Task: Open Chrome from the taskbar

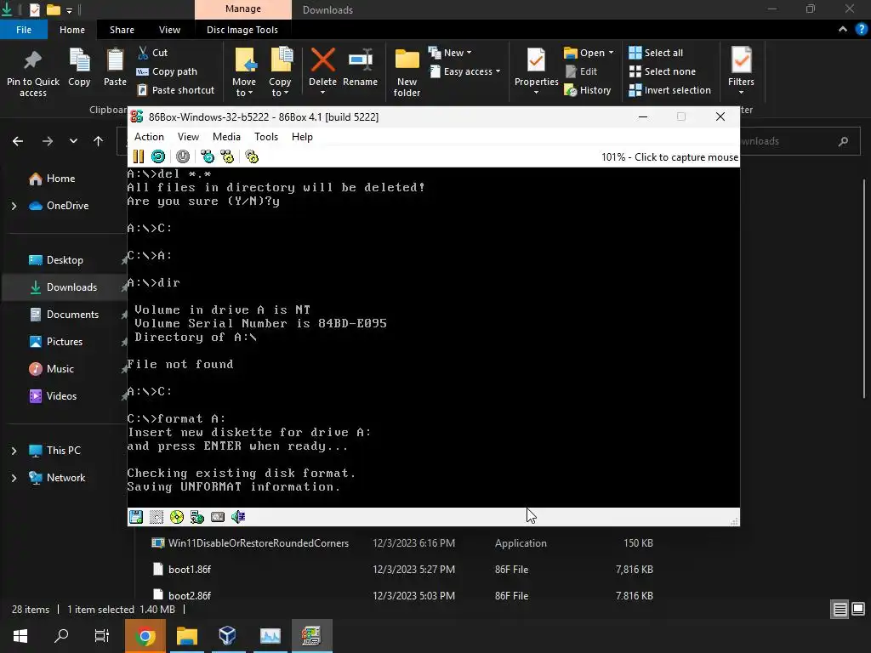Action: point(145,636)
